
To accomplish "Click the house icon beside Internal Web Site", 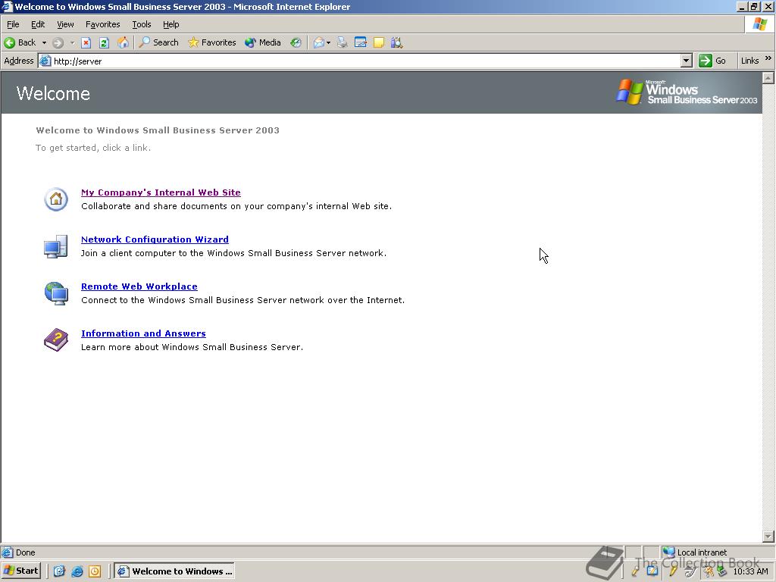I will [x=56, y=199].
